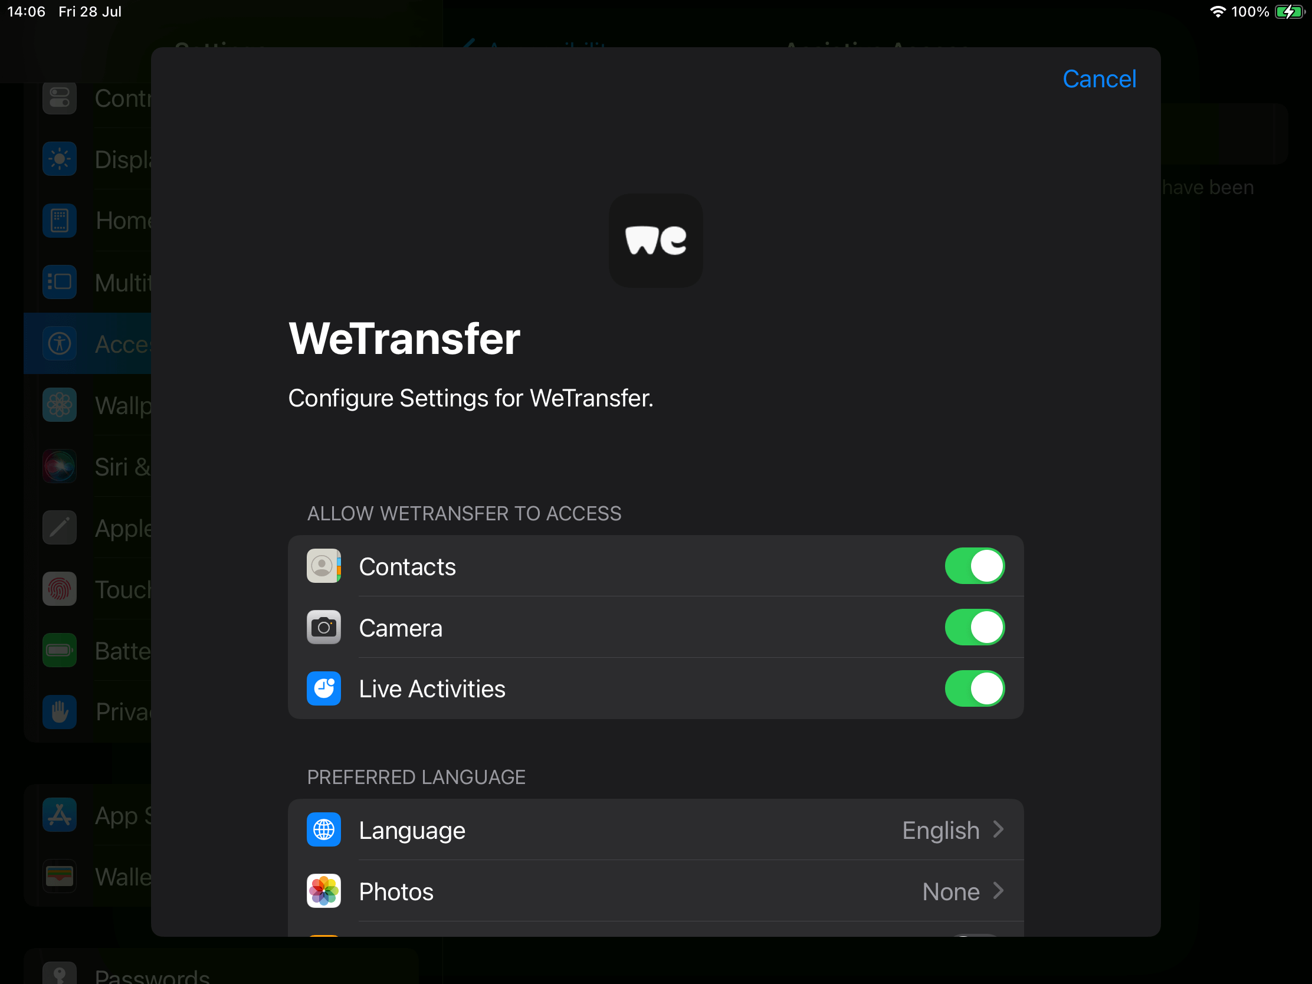Tap the Photos row label
This screenshot has height=984, width=1312.
coord(396,892)
